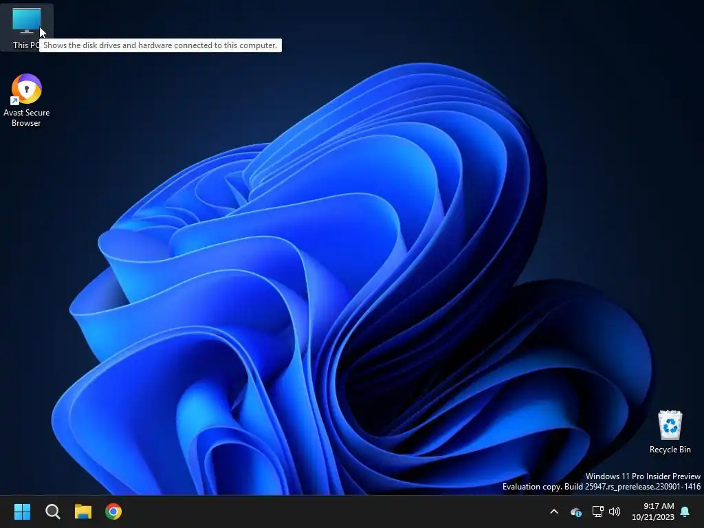Open taskbar Search
The height and width of the screenshot is (528, 704).
52,511
